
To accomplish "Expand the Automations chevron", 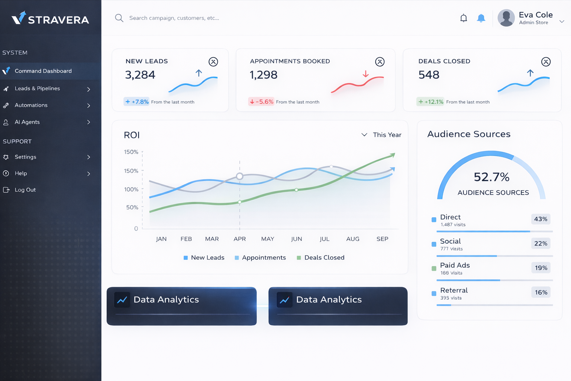I will [x=88, y=106].
